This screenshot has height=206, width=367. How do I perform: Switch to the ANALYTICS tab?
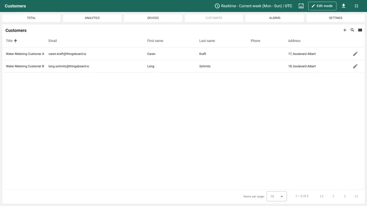pyautogui.click(x=92, y=18)
